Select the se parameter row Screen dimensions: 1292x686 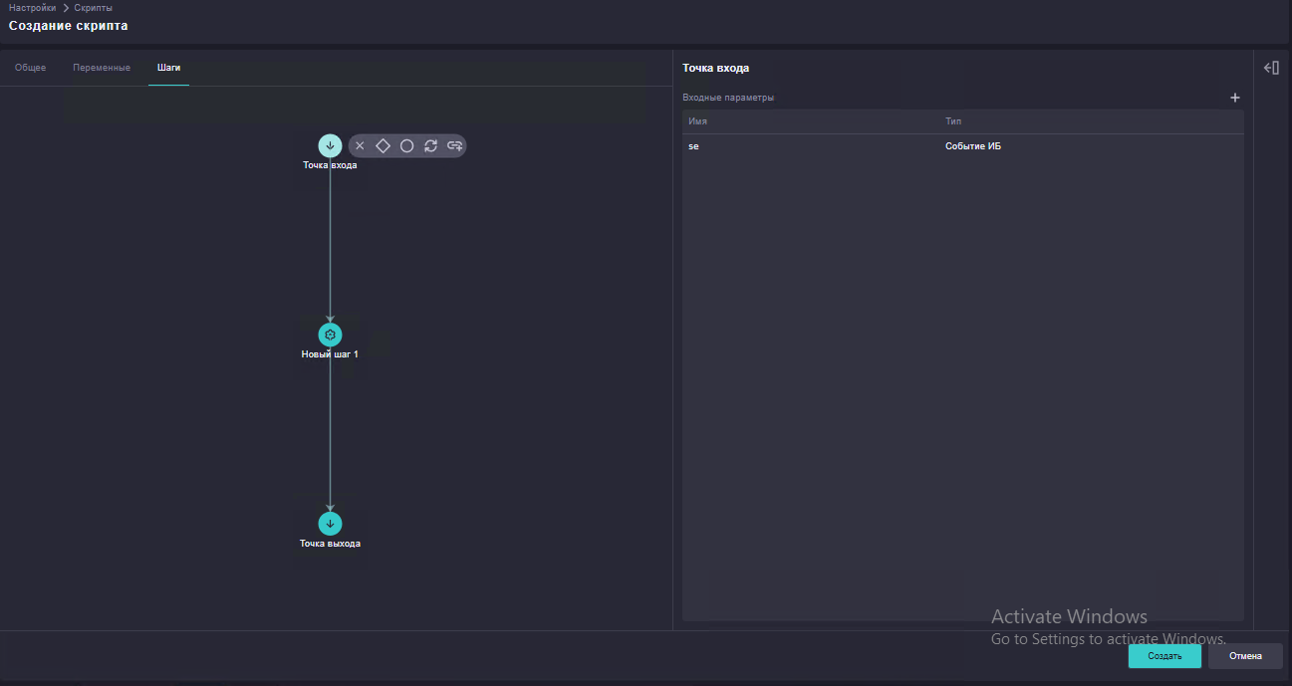tap(963, 146)
